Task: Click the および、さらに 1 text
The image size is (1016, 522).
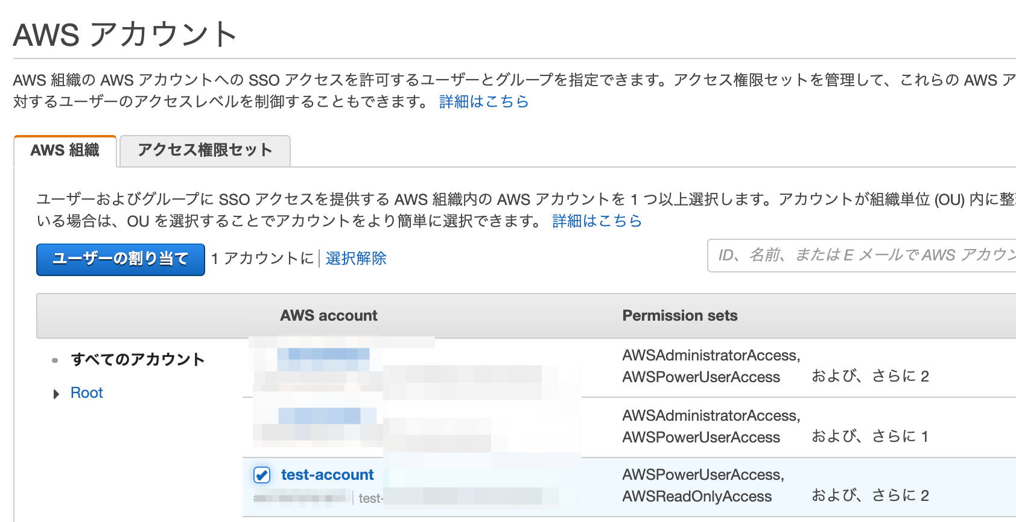Action: pyautogui.click(x=870, y=436)
